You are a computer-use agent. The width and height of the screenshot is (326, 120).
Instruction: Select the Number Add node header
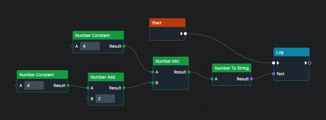coord(106,77)
